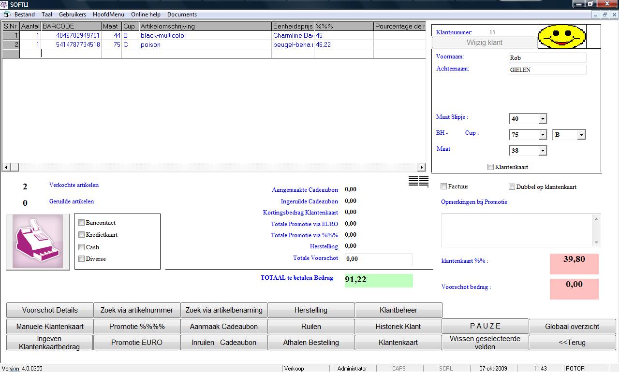Open the Taal menu
This screenshot has width=620, height=372.
click(47, 14)
